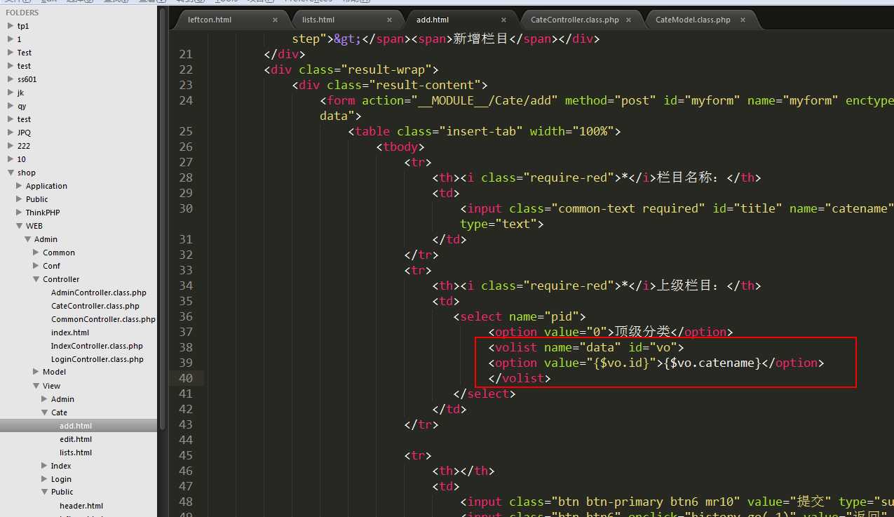Place cursor on volist name="data" line
The height and width of the screenshot is (517, 894).
586,347
